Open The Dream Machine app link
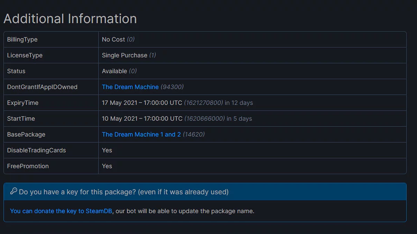Viewport: 417px width, 234px height. 130,87
